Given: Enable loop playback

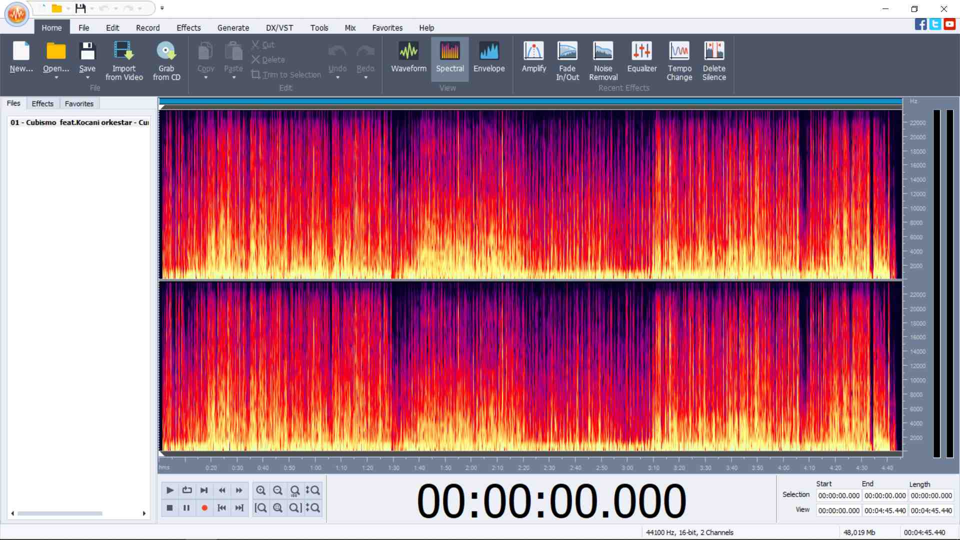Looking at the screenshot, I should pyautogui.click(x=187, y=490).
